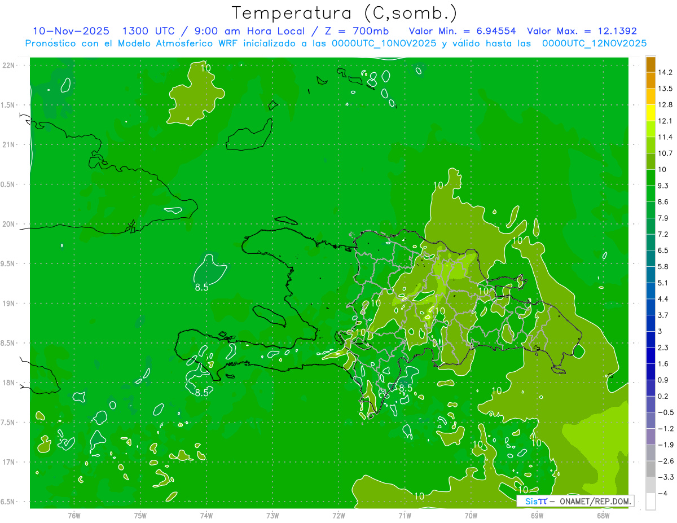This screenshot has height=523, width=677.
Task: Click the "12.8" color bar label
Action: (666, 105)
